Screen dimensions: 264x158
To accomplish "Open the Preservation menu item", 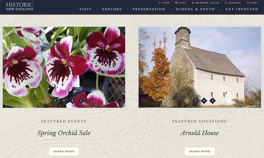I will pos(149,9).
